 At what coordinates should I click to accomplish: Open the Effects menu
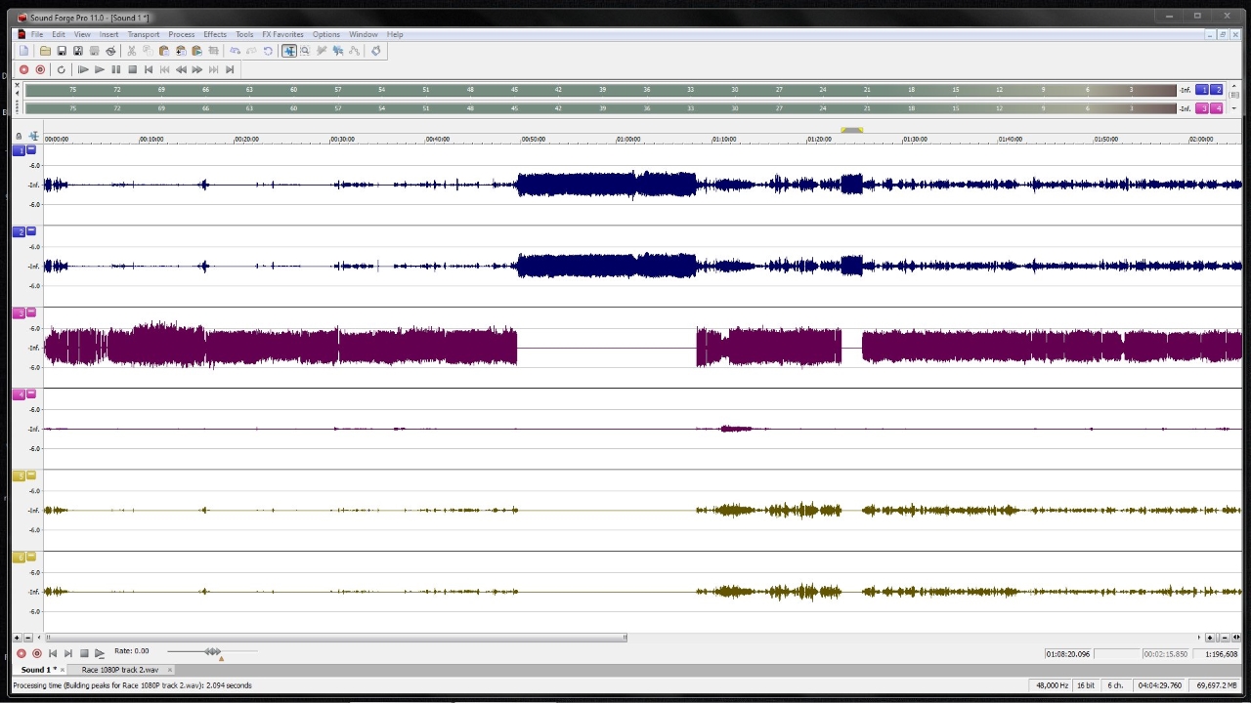coord(215,34)
